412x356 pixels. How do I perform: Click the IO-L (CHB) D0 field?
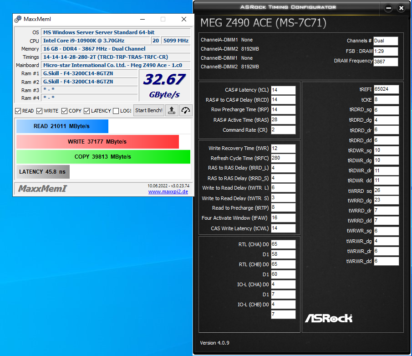tap(283, 304)
